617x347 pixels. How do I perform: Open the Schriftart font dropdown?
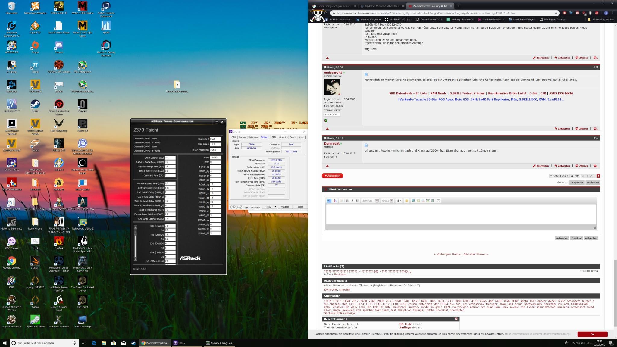pos(370,201)
